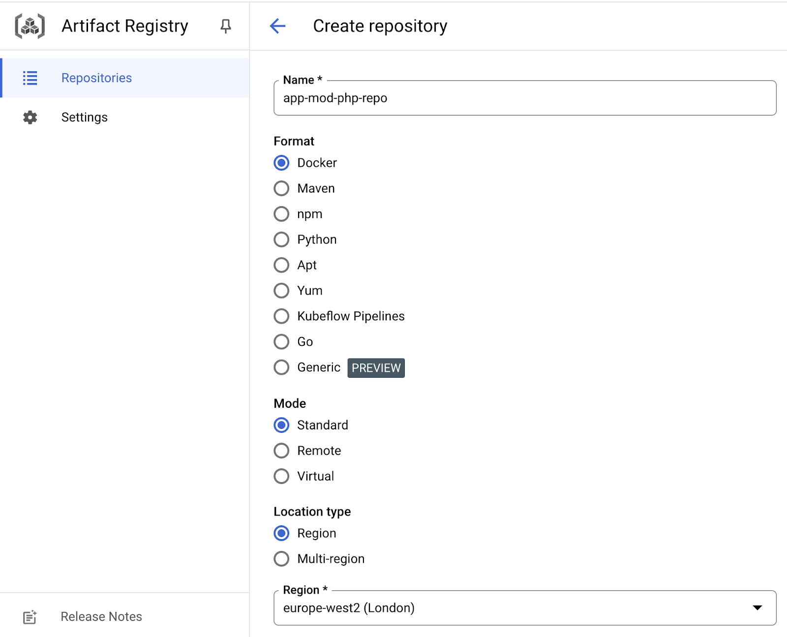This screenshot has width=787, height=637.
Task: Pick the Kubeflow Pipelines format
Action: pyautogui.click(x=281, y=316)
